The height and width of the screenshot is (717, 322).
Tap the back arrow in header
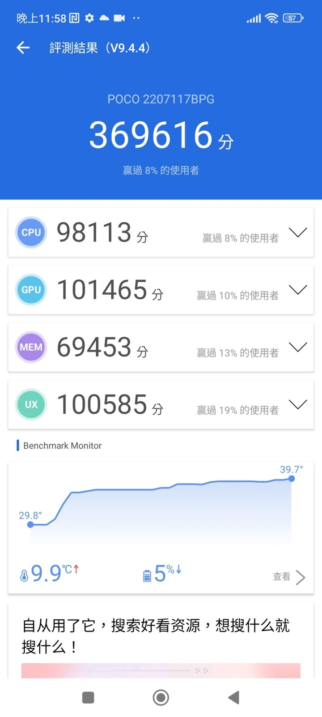23,47
